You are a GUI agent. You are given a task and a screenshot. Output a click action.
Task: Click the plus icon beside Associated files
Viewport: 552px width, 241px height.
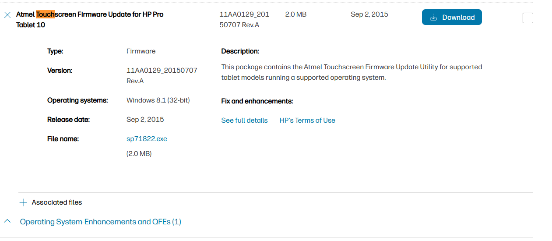tap(23, 202)
